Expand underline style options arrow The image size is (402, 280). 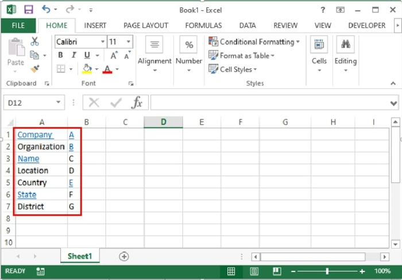tap(98, 55)
